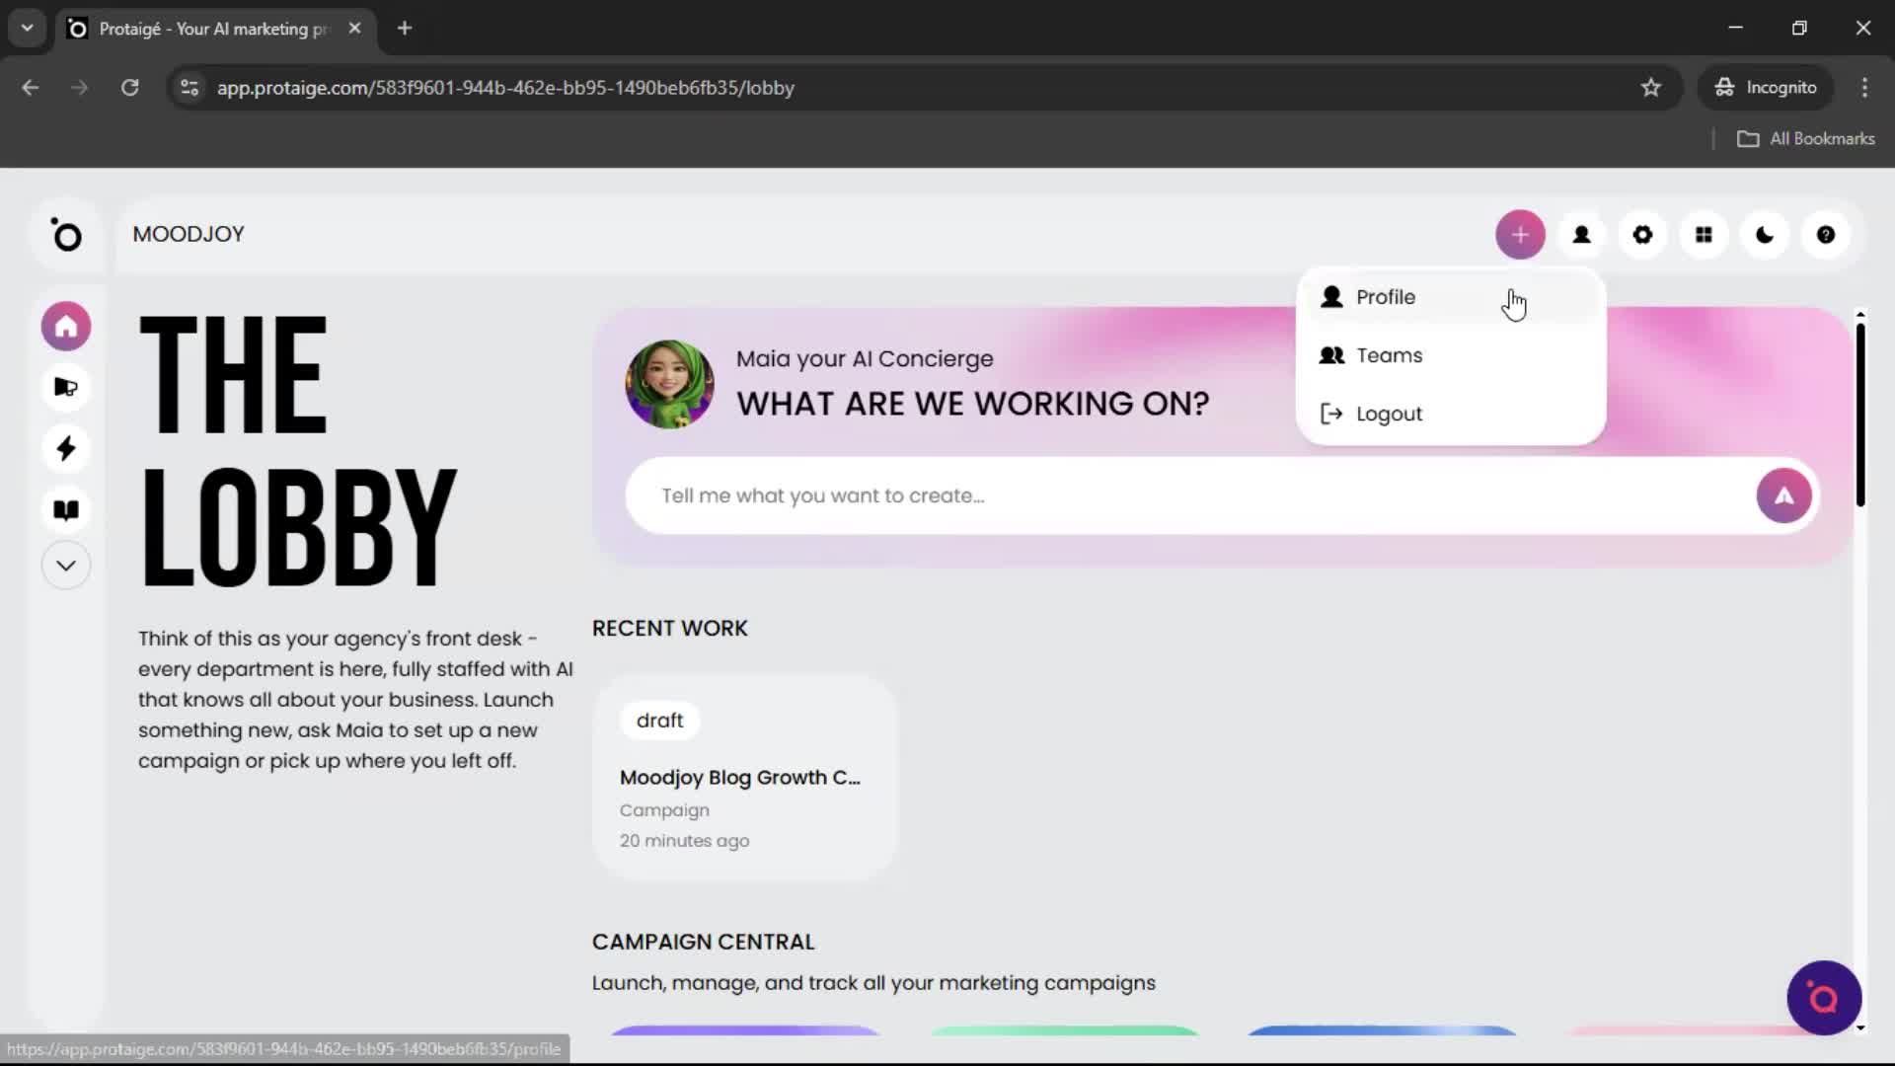Image resolution: width=1895 pixels, height=1066 pixels.
Task: Toggle dark mode with the moon icon
Action: 1765,235
